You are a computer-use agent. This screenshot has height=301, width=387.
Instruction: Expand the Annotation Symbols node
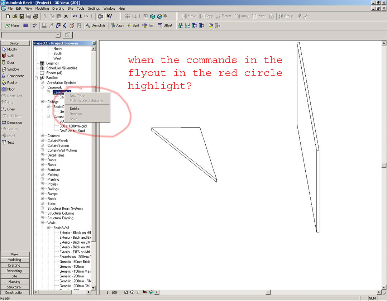click(42, 82)
